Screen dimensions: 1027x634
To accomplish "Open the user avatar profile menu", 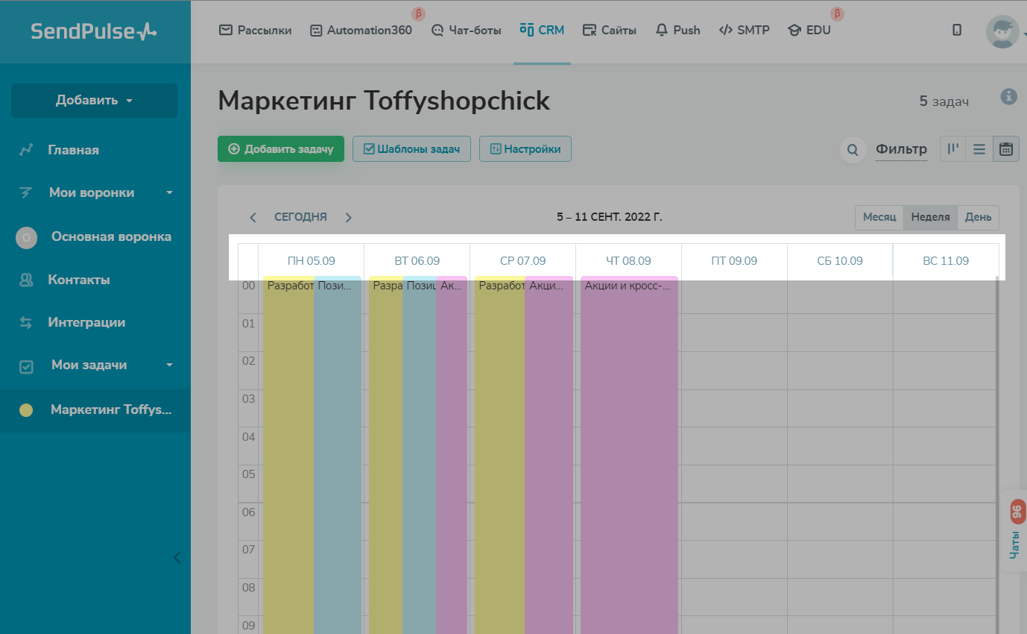I will 1002,32.
